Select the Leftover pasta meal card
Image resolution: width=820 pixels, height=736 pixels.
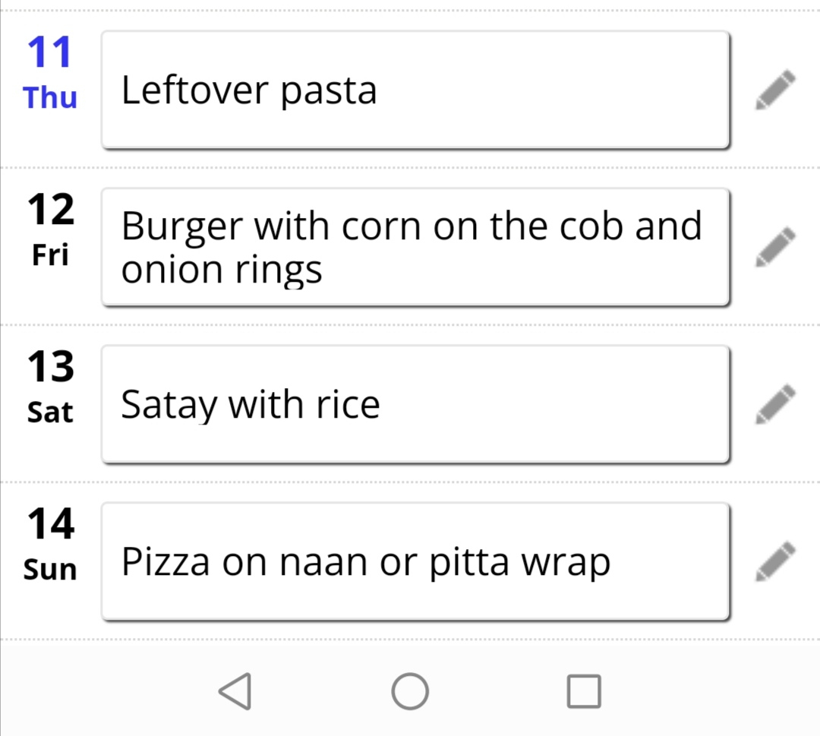415,90
